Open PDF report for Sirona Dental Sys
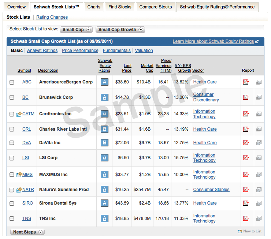The width and height of the screenshot is (271, 239). 246,203
